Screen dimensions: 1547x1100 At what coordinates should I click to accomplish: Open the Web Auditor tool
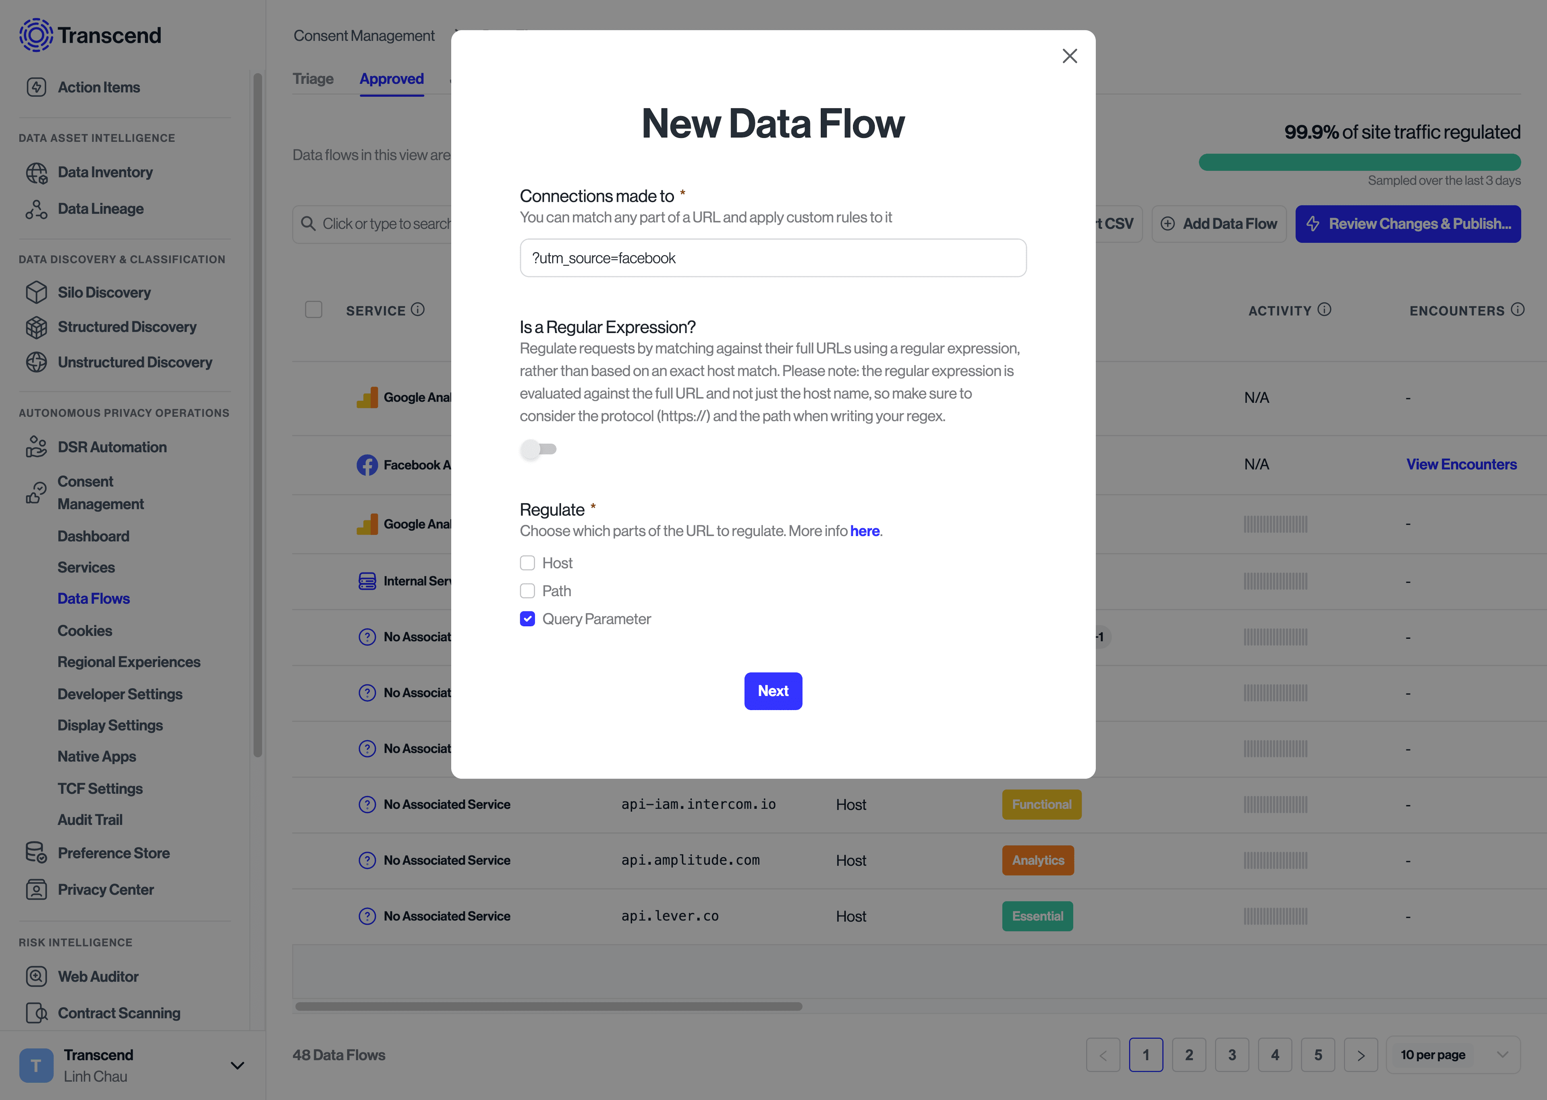98,976
